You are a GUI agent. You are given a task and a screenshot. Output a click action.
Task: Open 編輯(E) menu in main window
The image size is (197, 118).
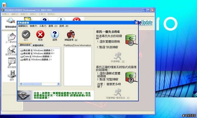(15, 14)
